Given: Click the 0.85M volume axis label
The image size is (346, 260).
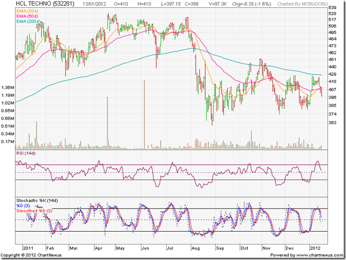Looking at the screenshot, I should 8,111.
